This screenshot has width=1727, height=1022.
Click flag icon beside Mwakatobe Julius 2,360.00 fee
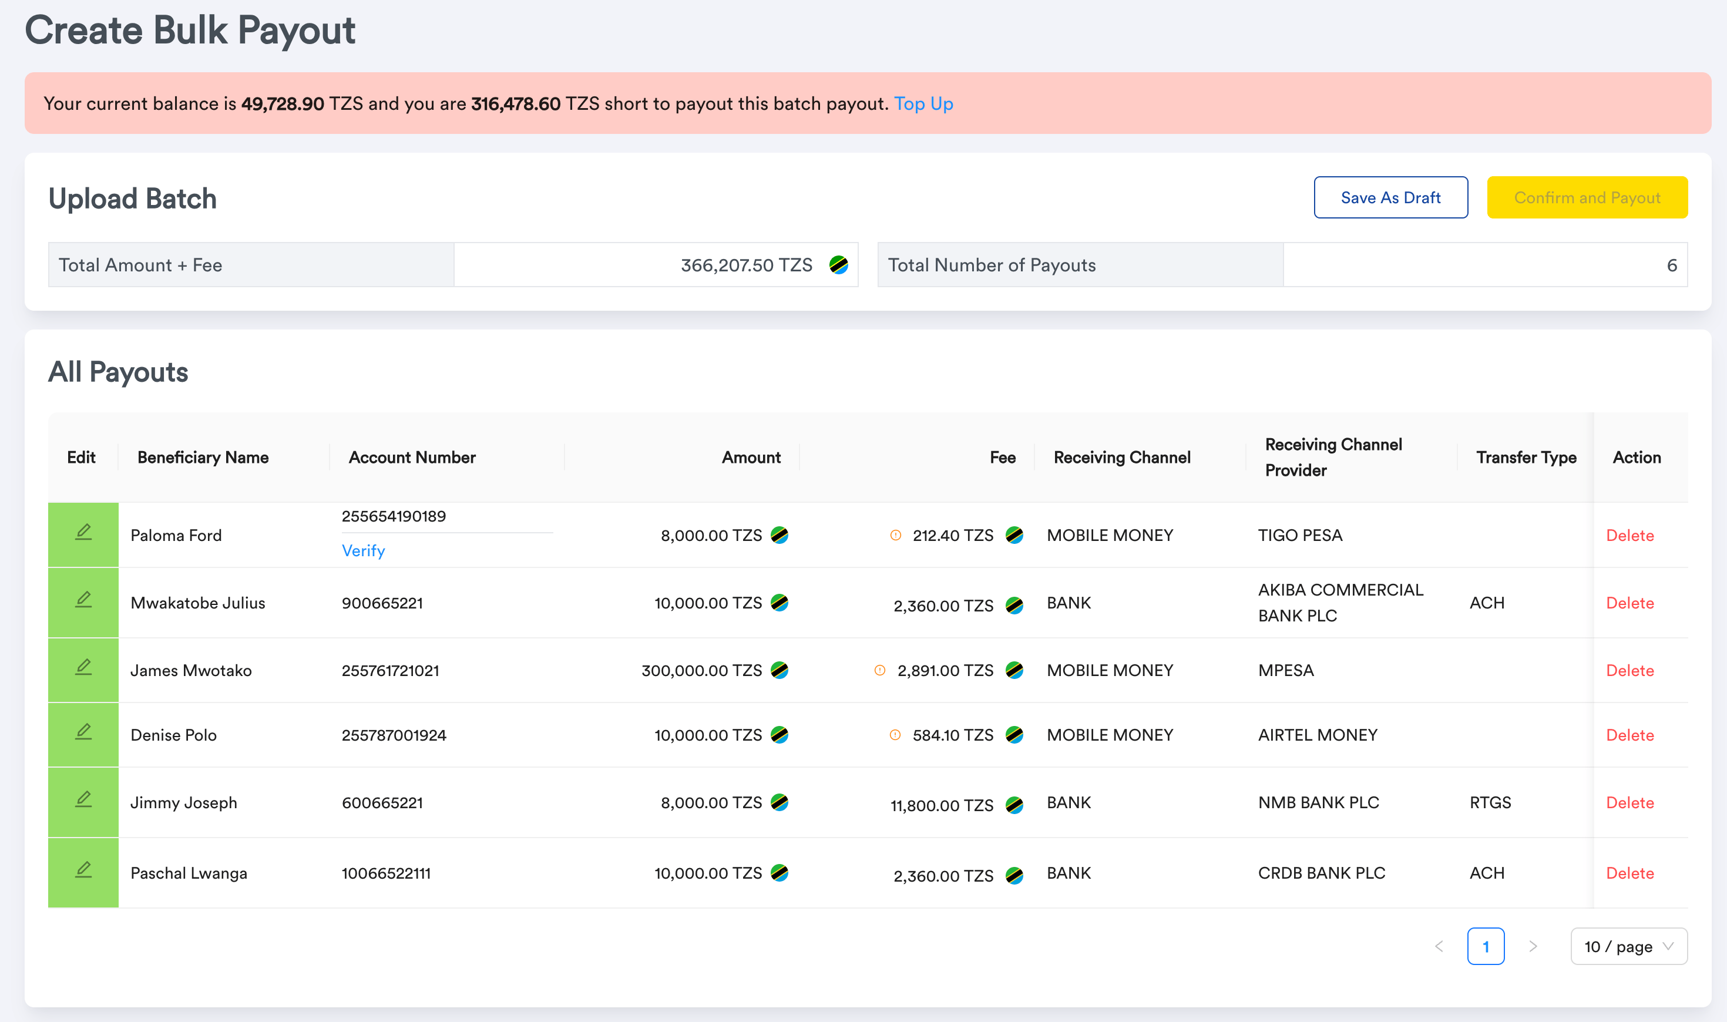tap(1014, 606)
